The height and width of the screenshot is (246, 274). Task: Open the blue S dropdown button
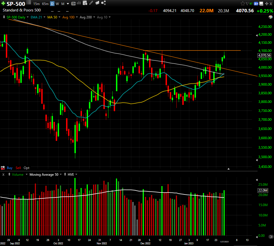pyautogui.click(x=256, y=4)
